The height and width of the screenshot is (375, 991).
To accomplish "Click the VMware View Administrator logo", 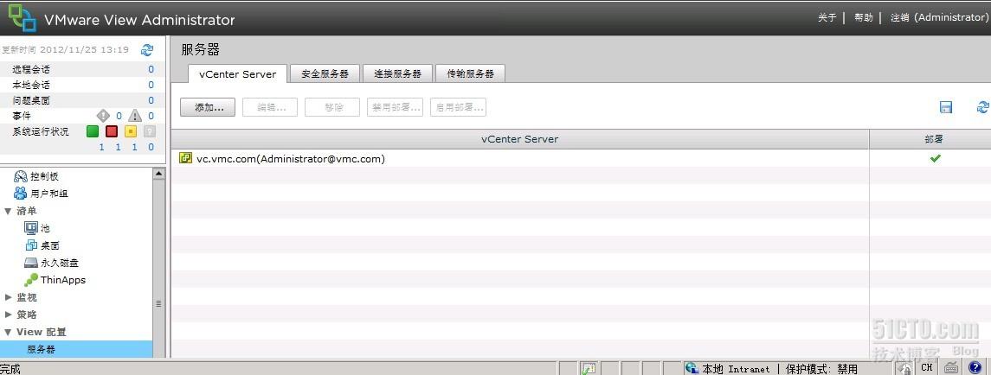I will [x=23, y=17].
